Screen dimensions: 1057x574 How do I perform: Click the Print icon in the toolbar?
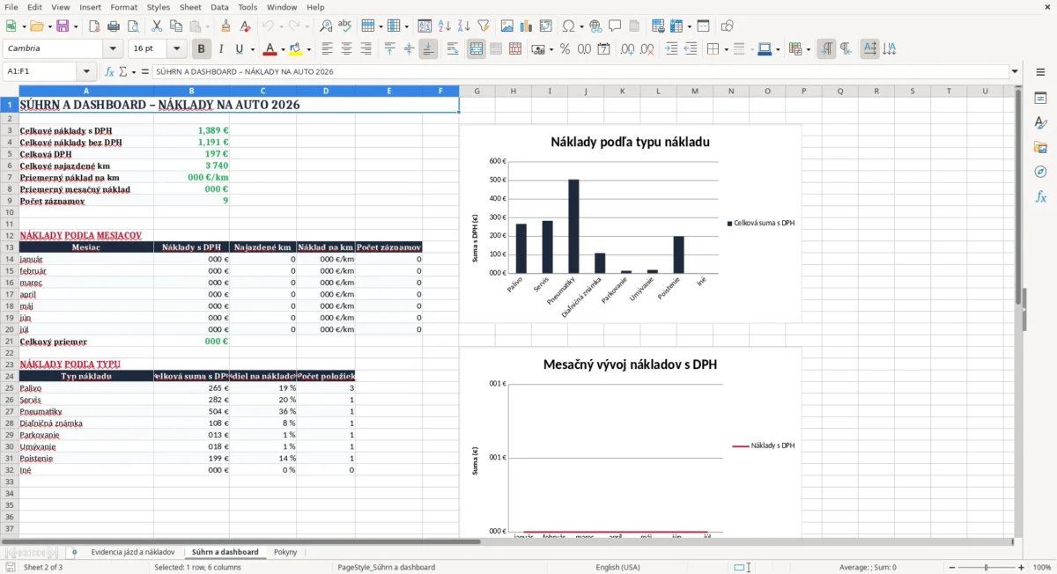pyautogui.click(x=113, y=26)
